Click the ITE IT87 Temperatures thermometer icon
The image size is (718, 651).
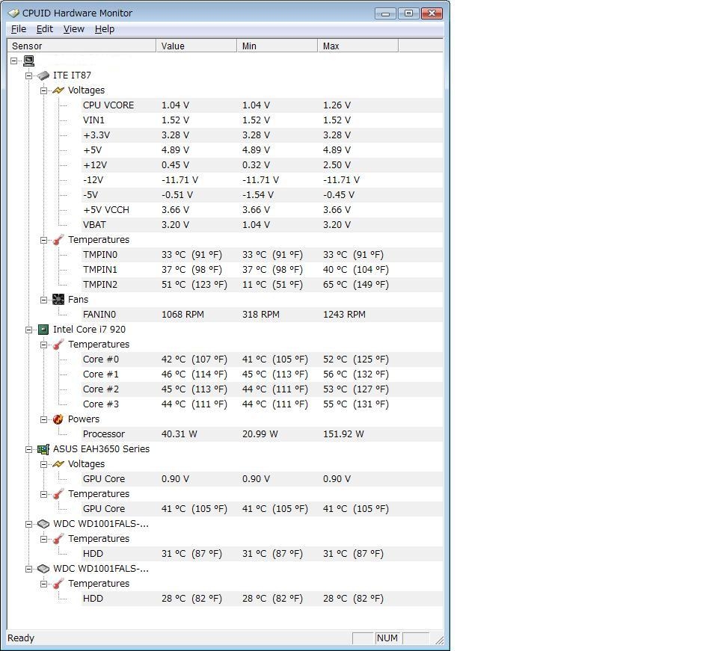(58, 240)
